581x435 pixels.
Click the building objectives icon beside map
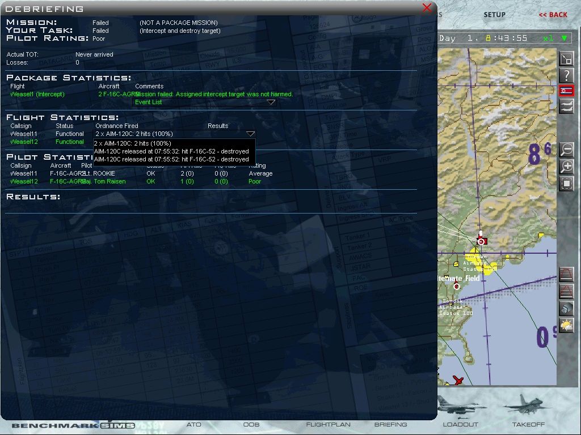567,308
